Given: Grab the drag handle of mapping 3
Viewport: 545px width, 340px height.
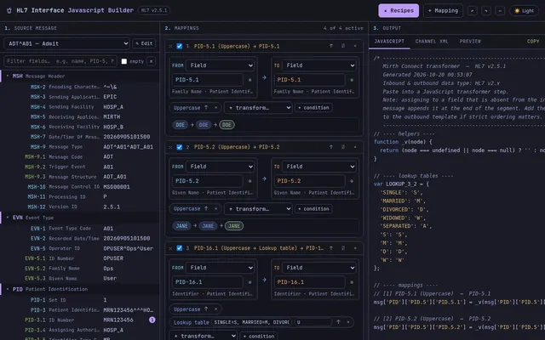Looking at the screenshot, I should [170, 248].
